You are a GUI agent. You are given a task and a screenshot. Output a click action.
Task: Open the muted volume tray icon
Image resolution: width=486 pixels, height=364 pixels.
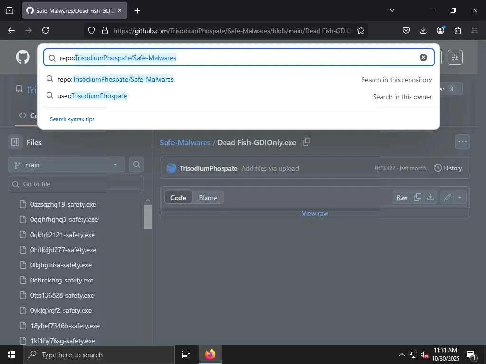click(424, 355)
